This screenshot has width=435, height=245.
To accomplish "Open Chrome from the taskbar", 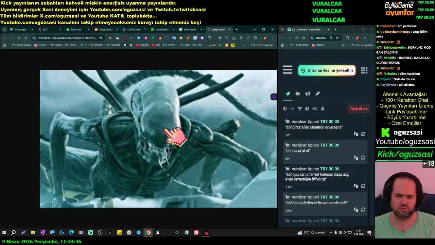I will [x=148, y=232].
